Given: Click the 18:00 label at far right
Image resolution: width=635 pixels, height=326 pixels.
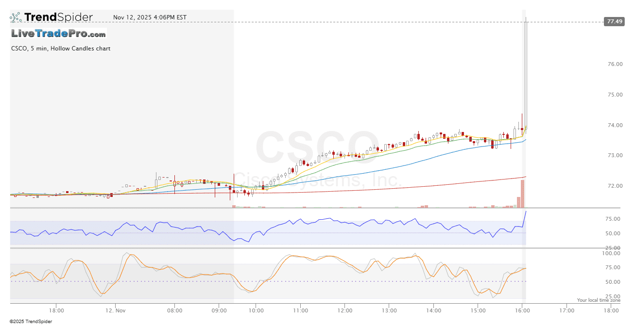Looking at the screenshot, I should click(x=611, y=310).
